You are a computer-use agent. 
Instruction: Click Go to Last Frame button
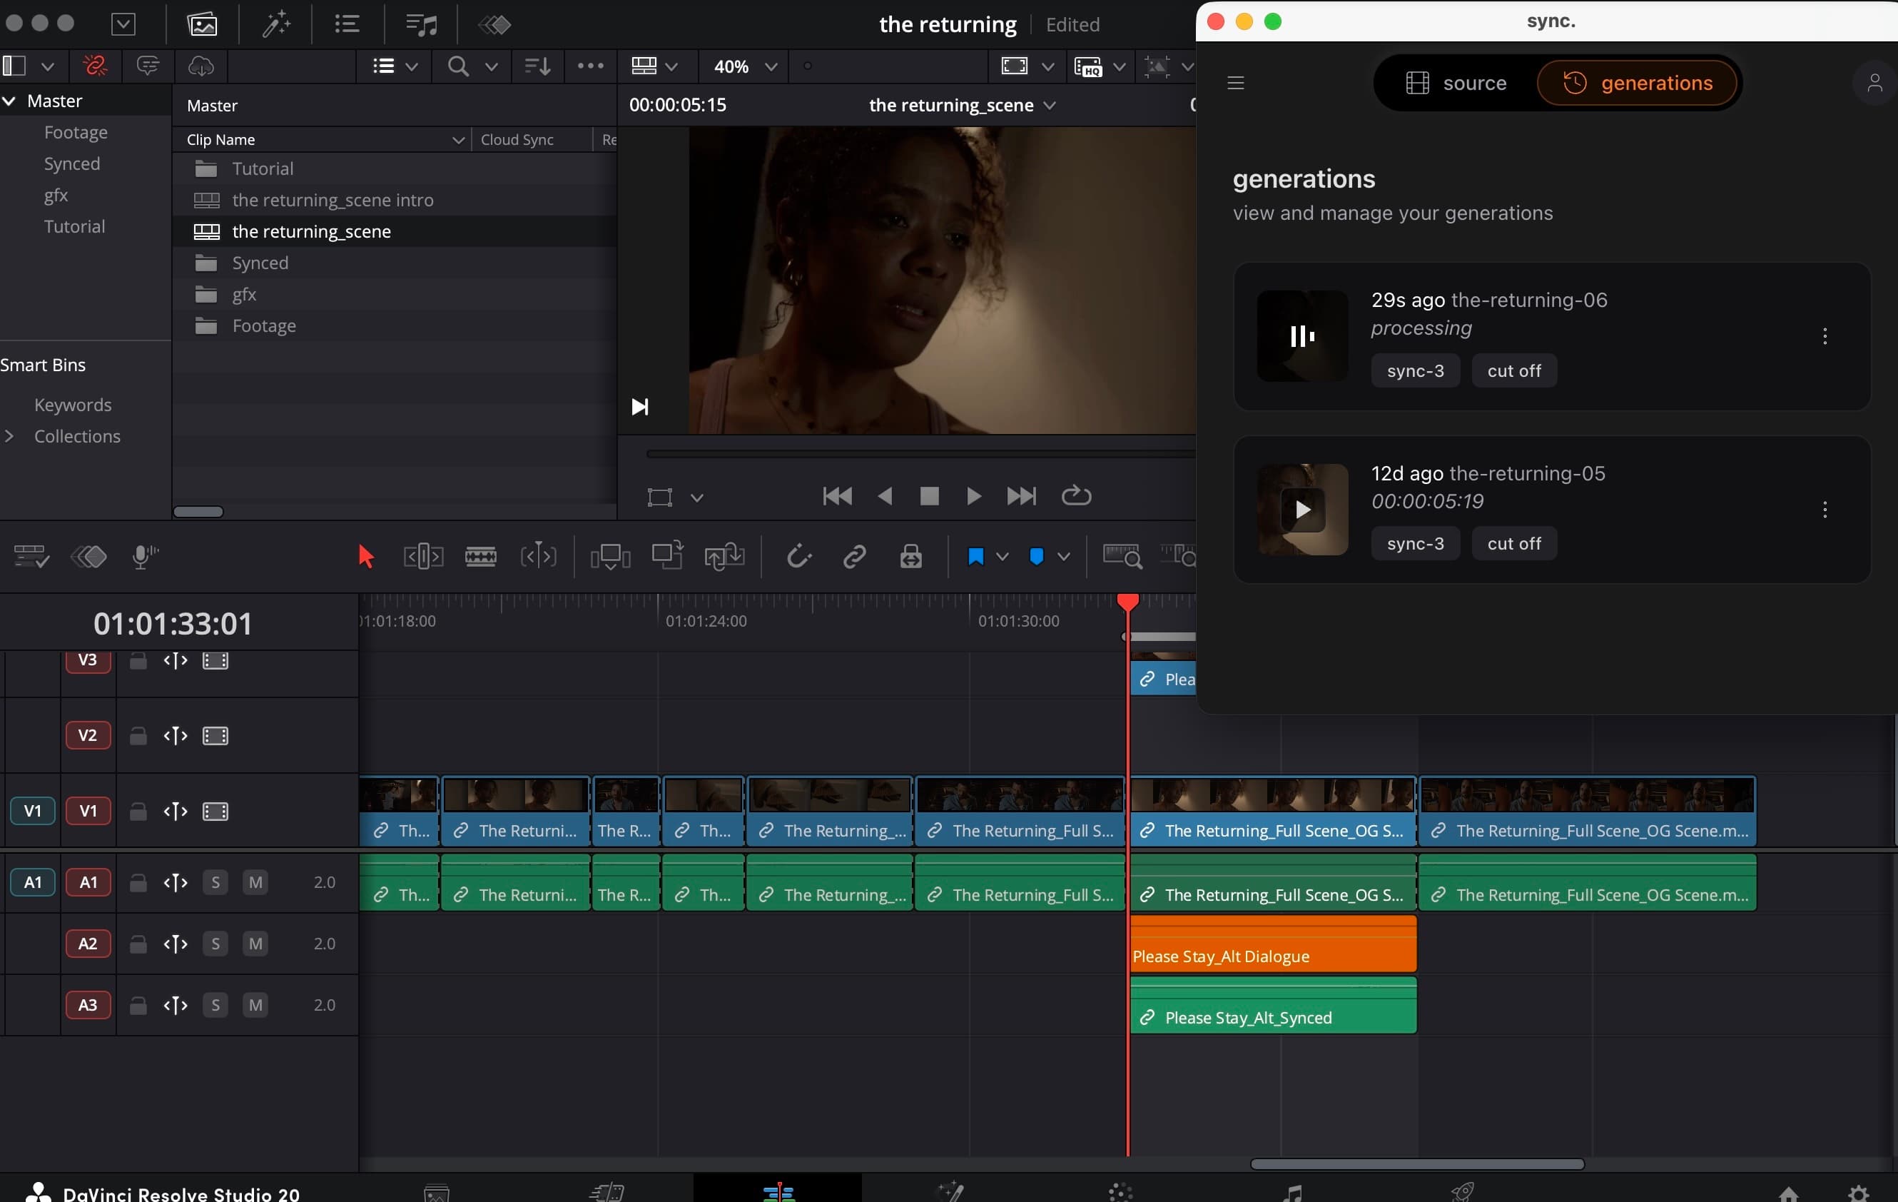point(1022,496)
